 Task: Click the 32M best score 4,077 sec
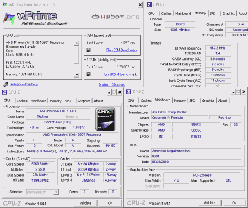[128, 43]
